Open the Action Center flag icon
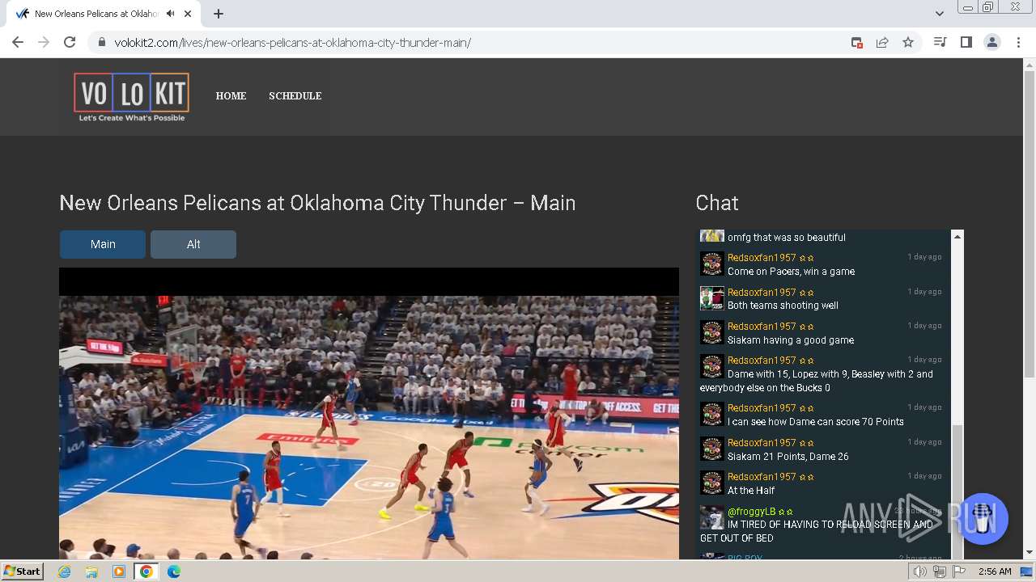Image resolution: width=1036 pixels, height=582 pixels. pyautogui.click(x=959, y=571)
